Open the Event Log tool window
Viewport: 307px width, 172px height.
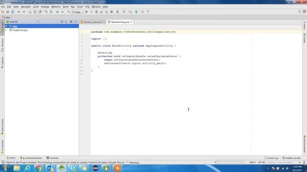(x=271, y=158)
